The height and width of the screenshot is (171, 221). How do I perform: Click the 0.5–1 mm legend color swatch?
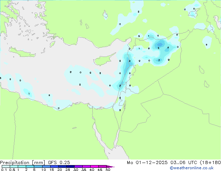click(14, 166)
